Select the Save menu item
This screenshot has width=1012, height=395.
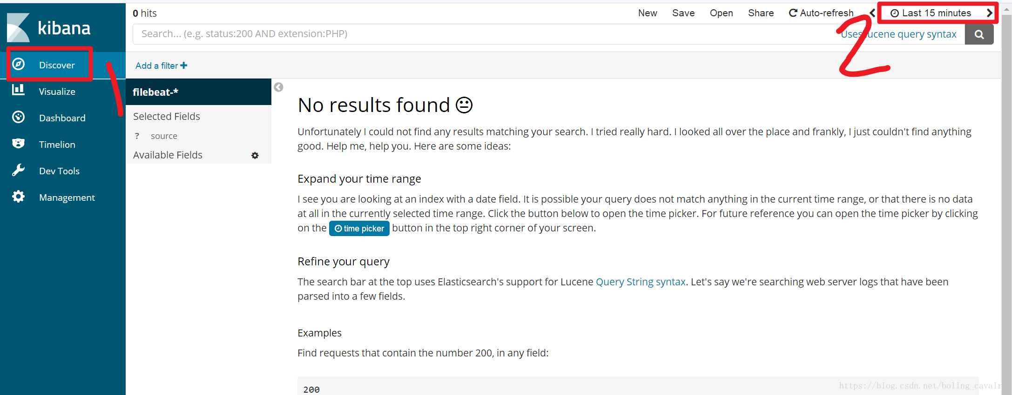683,13
